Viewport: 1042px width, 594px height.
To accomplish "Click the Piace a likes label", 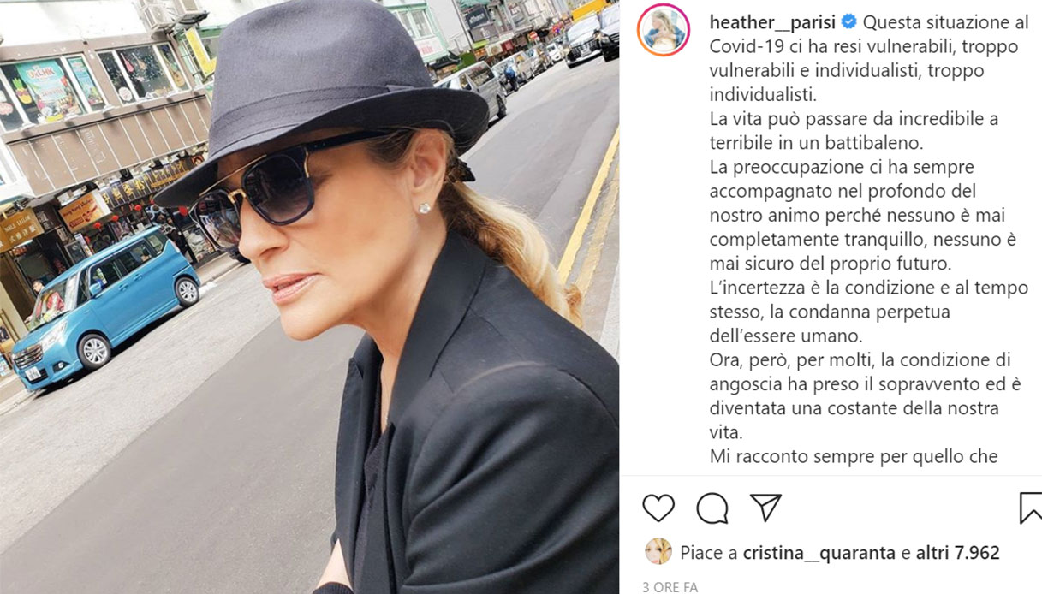I will (x=709, y=553).
